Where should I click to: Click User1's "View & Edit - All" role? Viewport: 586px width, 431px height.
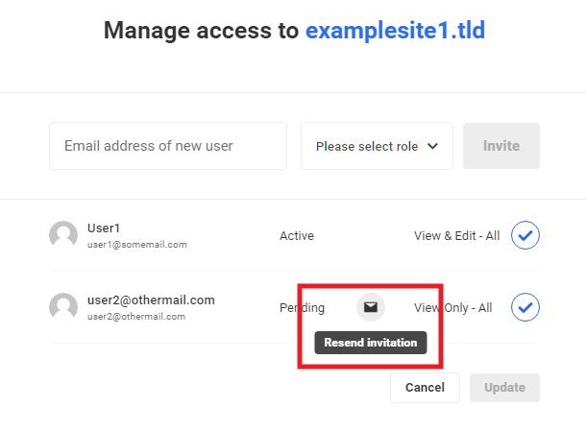coord(456,235)
